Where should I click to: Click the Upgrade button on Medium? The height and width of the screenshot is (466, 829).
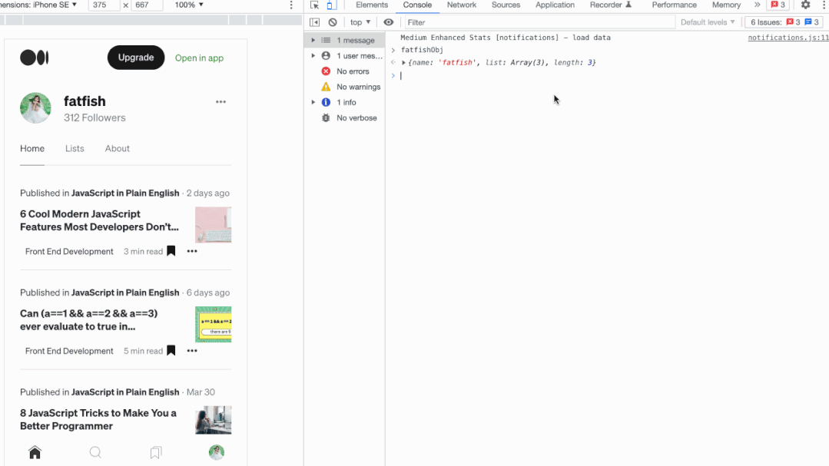[135, 57]
